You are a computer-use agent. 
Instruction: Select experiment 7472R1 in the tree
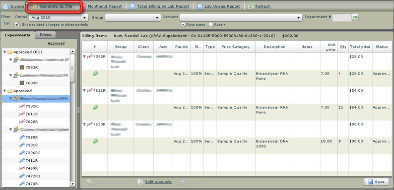click(33, 176)
